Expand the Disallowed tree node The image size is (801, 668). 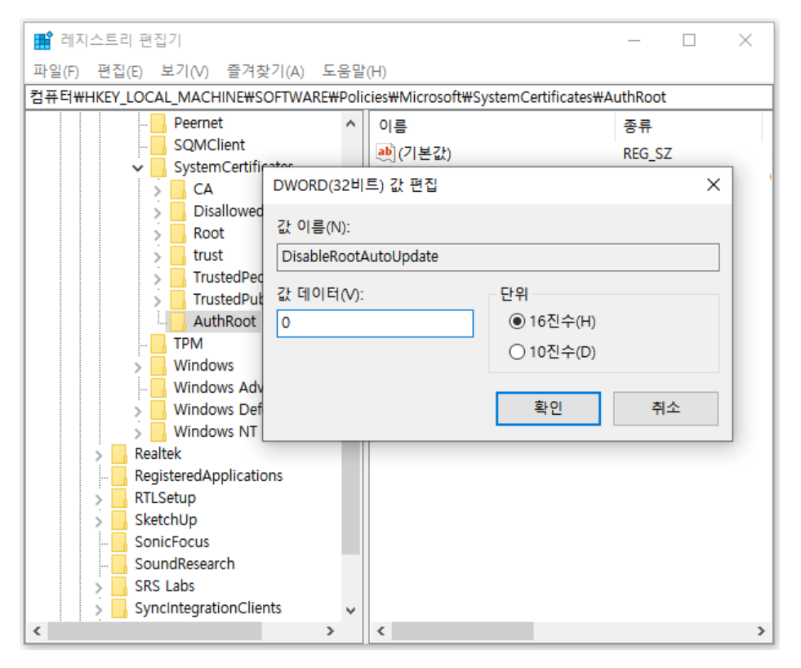(x=158, y=212)
